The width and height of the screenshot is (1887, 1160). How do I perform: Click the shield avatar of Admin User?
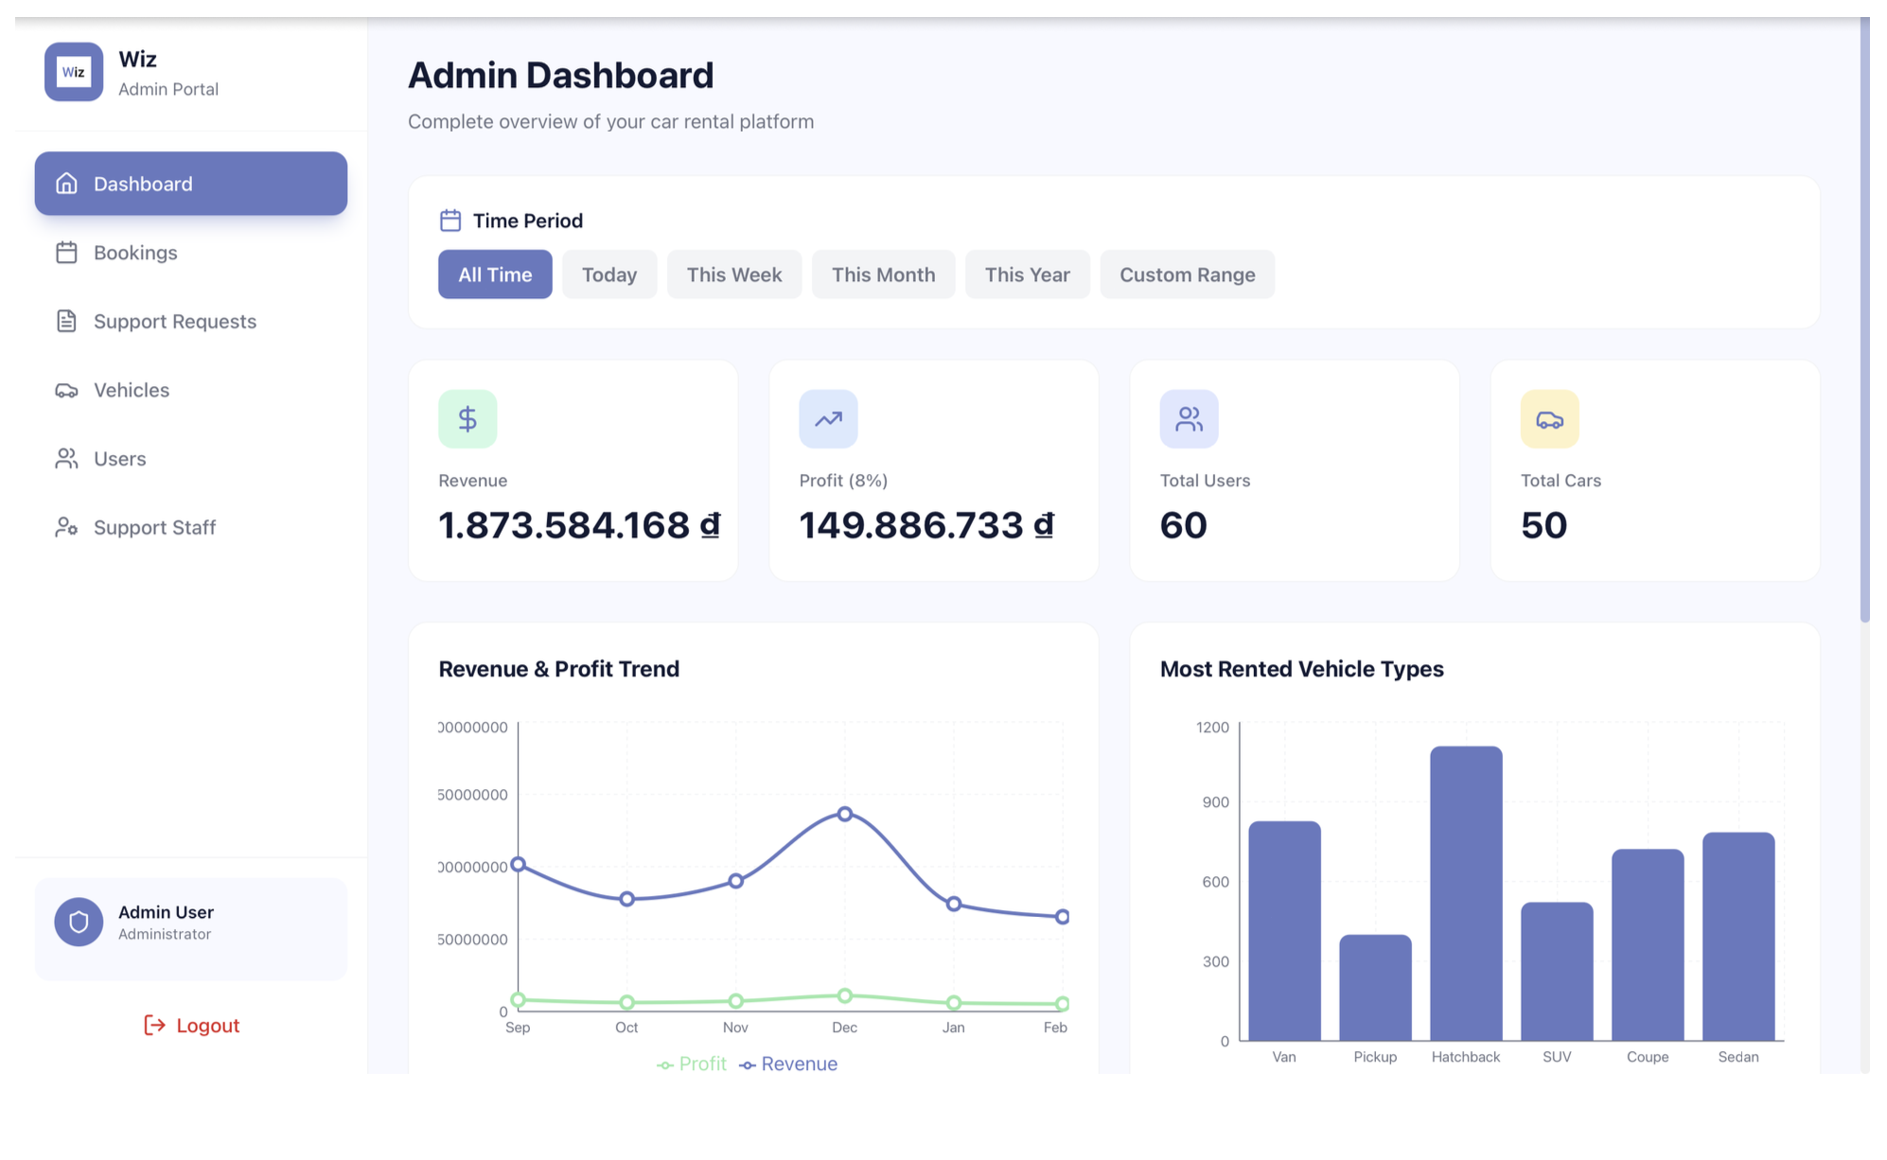coord(79,922)
